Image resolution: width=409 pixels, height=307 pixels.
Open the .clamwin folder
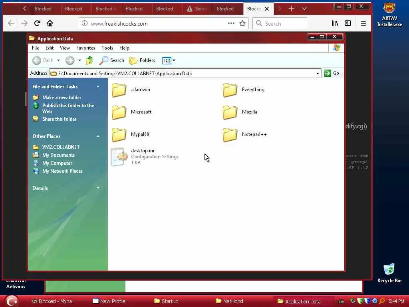[131, 90]
